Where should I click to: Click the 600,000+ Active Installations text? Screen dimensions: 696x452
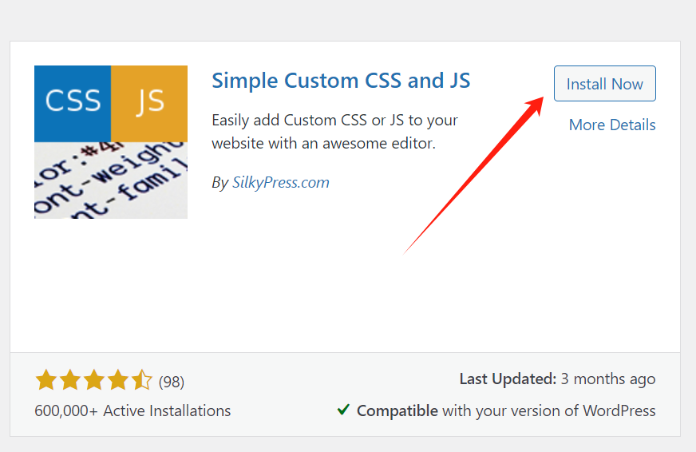[x=132, y=411]
